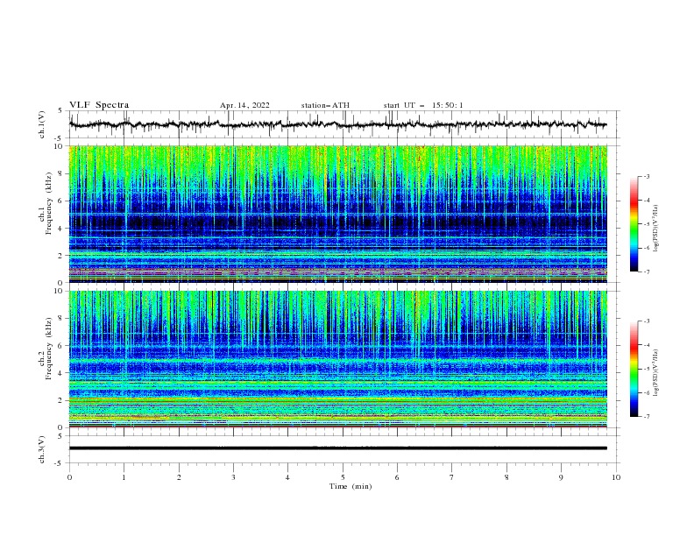Click the 'ch.3(V)' axis label
Screen dimensions: 694x536
(42, 449)
